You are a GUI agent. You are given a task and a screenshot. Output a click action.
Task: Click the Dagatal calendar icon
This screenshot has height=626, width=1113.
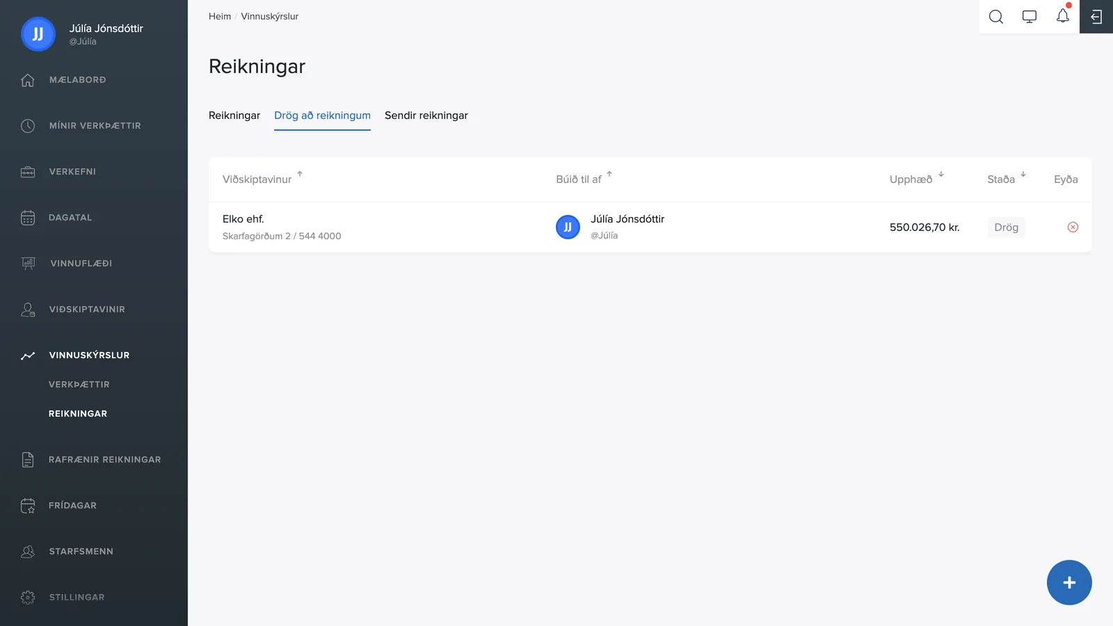(x=28, y=218)
